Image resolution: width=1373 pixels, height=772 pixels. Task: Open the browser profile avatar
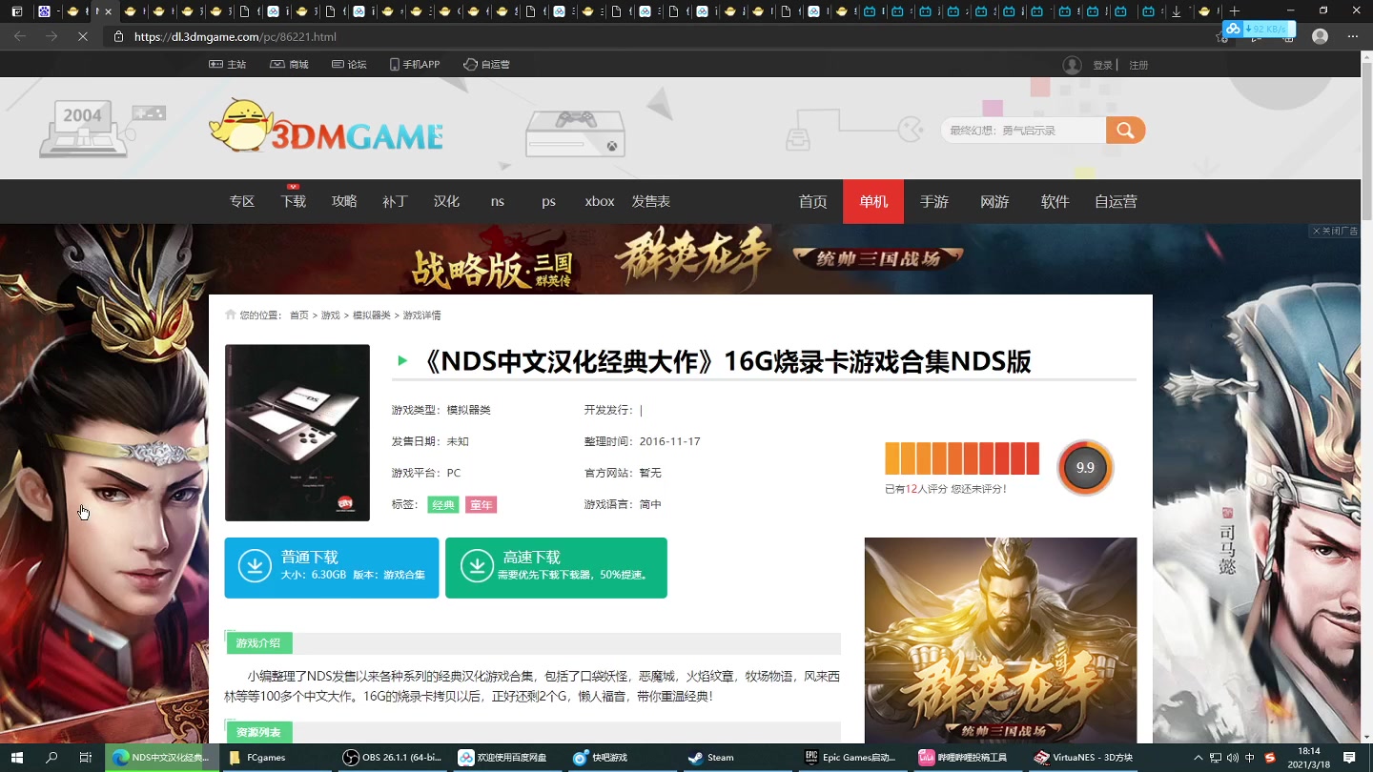pos(1320,36)
